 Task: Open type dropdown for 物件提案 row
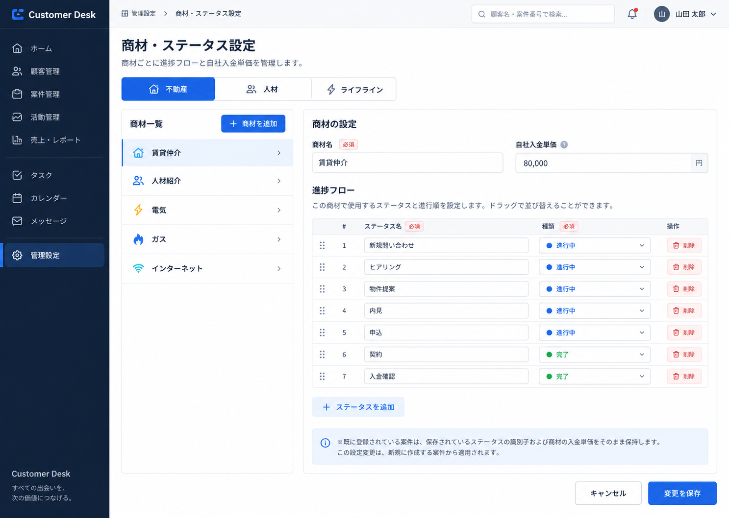(x=595, y=289)
